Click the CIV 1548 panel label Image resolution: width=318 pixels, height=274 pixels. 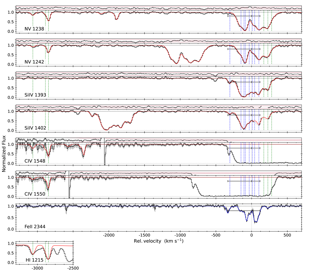(x=35, y=161)
